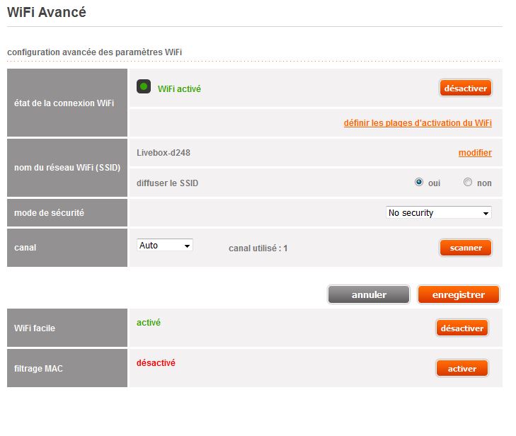The height and width of the screenshot is (436, 516).
Task: Click the 'mode de sécurité' row label
Action: coord(49,212)
